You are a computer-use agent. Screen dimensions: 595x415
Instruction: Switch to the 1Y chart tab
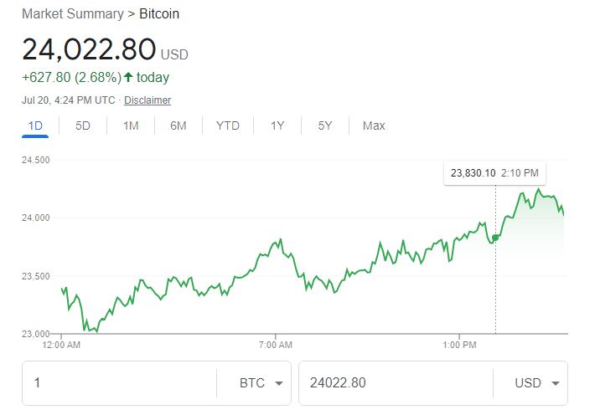277,126
